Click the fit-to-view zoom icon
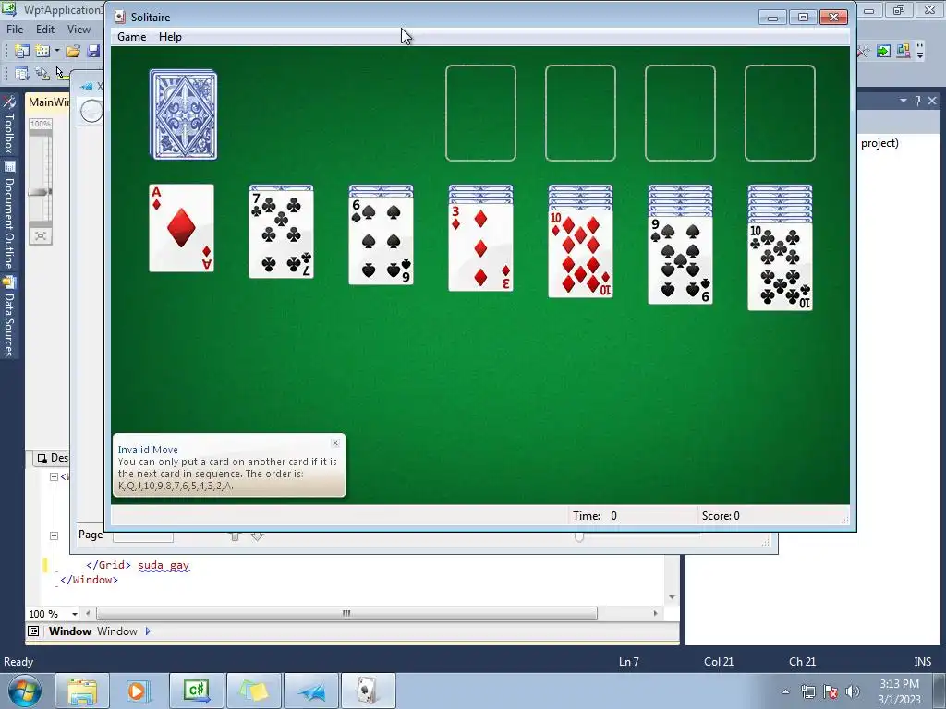The height and width of the screenshot is (709, 946). [41, 235]
